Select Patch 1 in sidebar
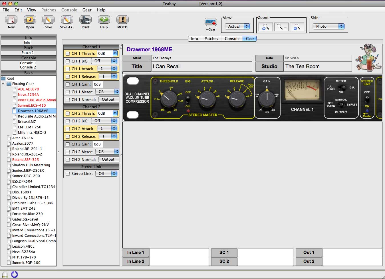Image resolution: width=385 pixels, height=279 pixels. [x=28, y=52]
